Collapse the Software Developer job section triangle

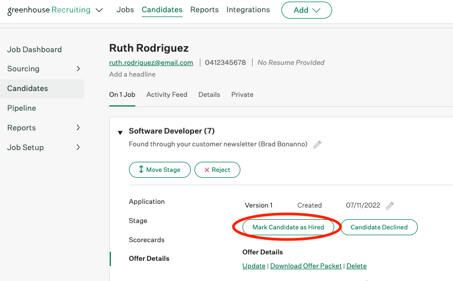(120, 132)
